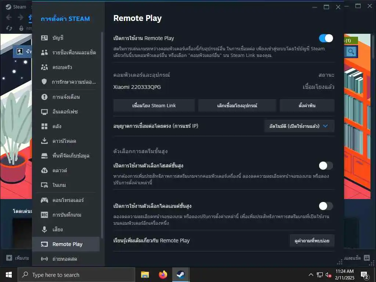The height and width of the screenshot is (282, 376).
Task: Open รายชื่อเพื่อนและแช็ต settings section
Action: [66, 53]
